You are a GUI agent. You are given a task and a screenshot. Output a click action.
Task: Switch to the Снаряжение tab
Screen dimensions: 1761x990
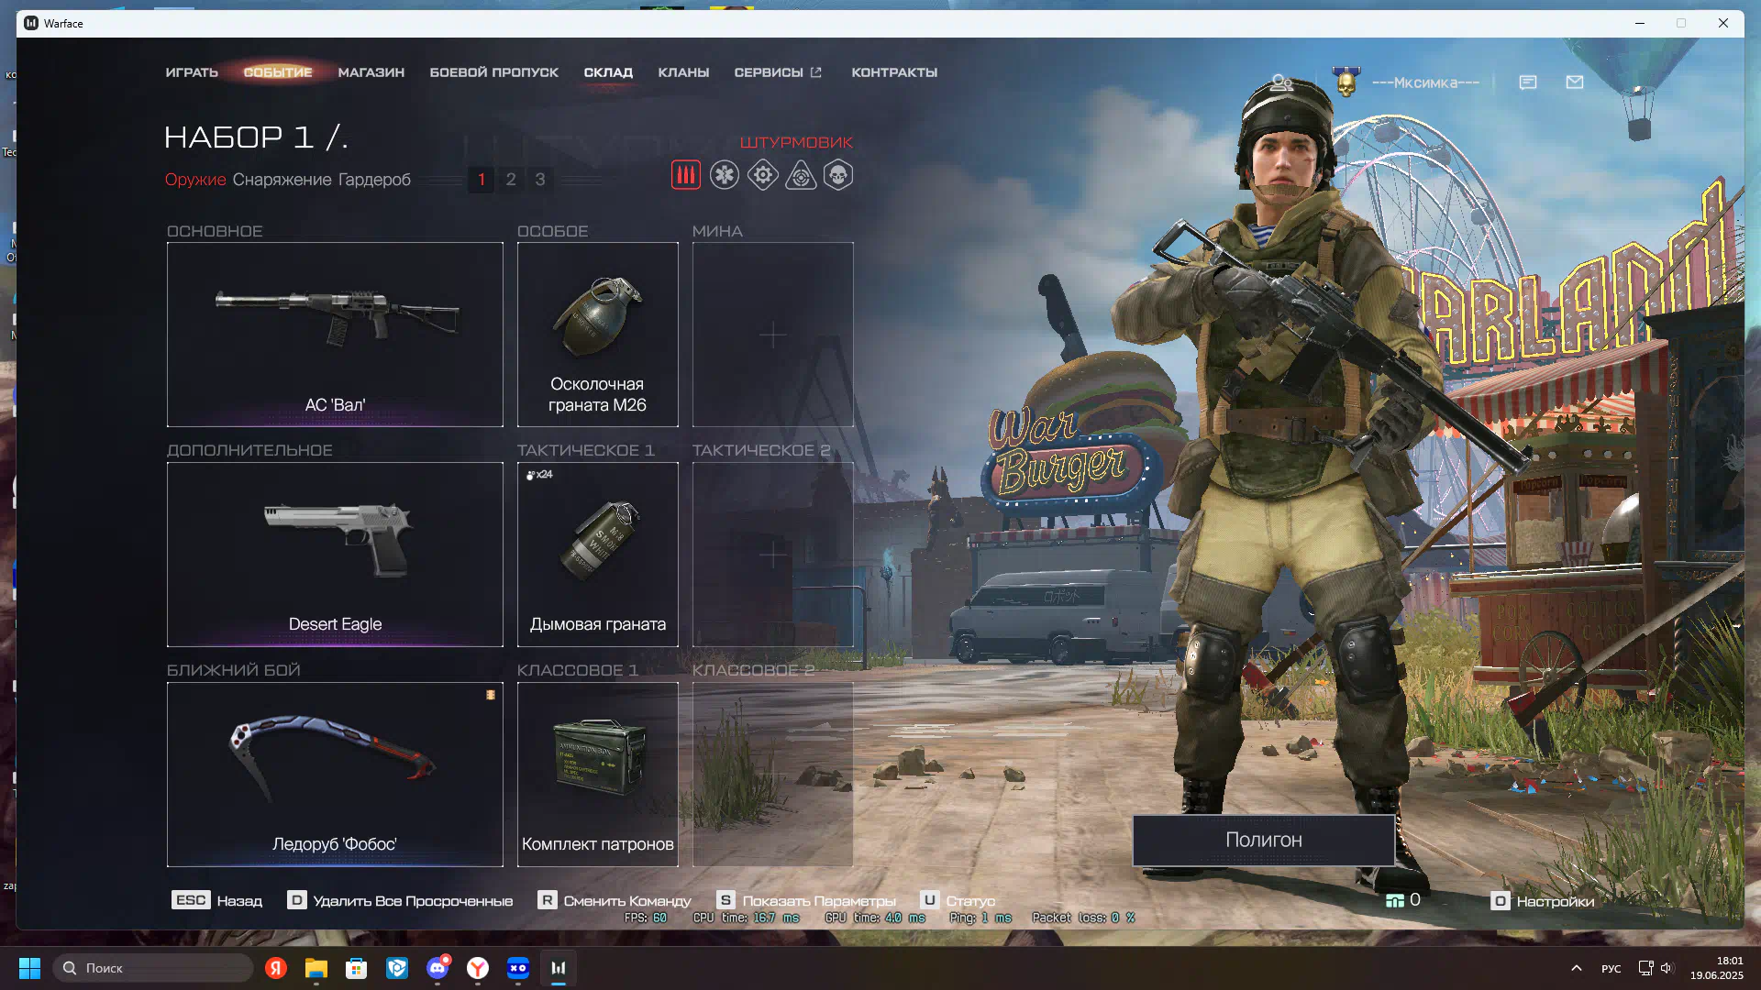pos(282,180)
